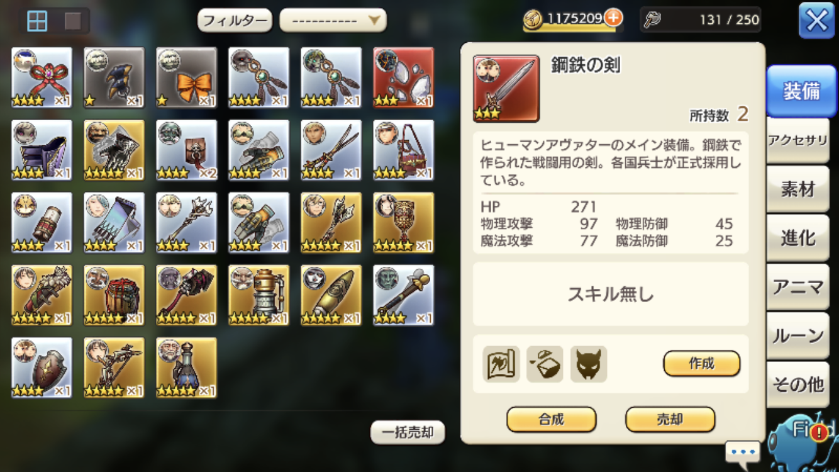Switch to the 素材 materials tab
Screen dimensions: 839x472
(798, 189)
